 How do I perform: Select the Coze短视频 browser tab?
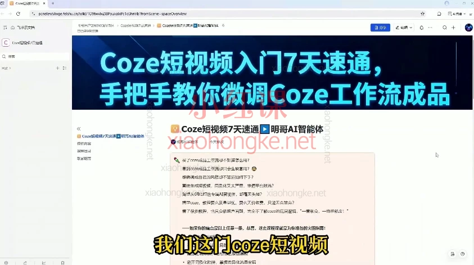click(27, 3)
